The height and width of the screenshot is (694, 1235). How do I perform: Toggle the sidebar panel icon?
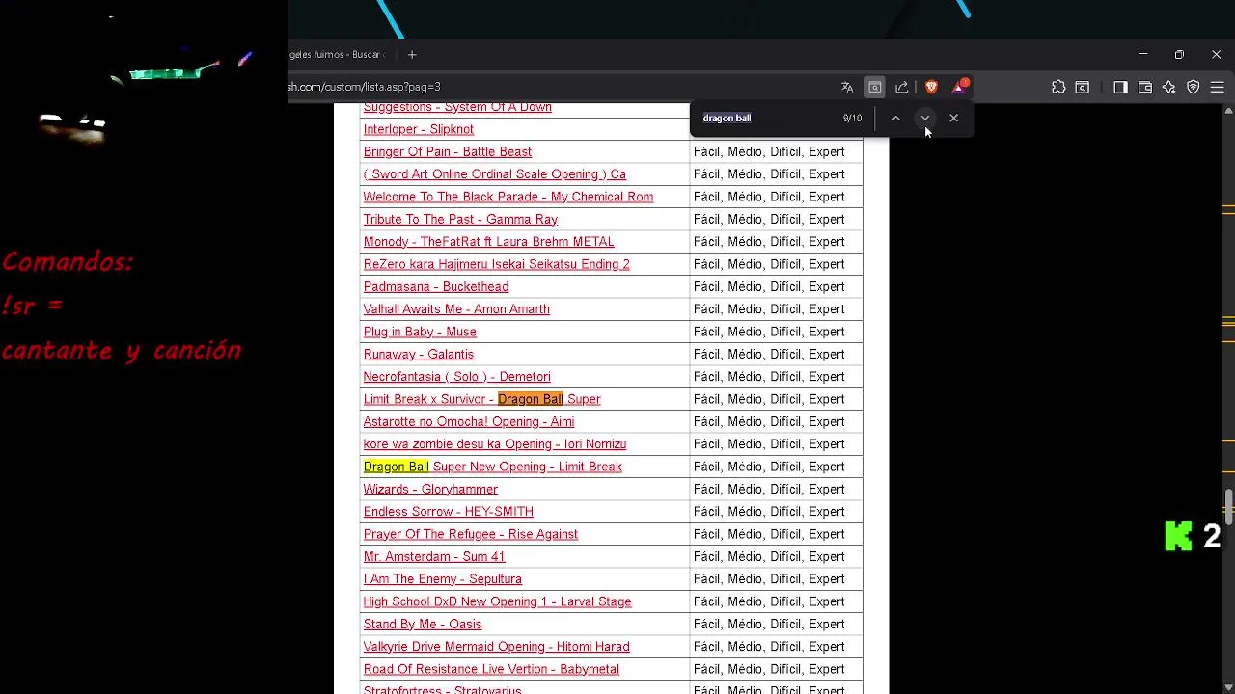[x=1120, y=87]
